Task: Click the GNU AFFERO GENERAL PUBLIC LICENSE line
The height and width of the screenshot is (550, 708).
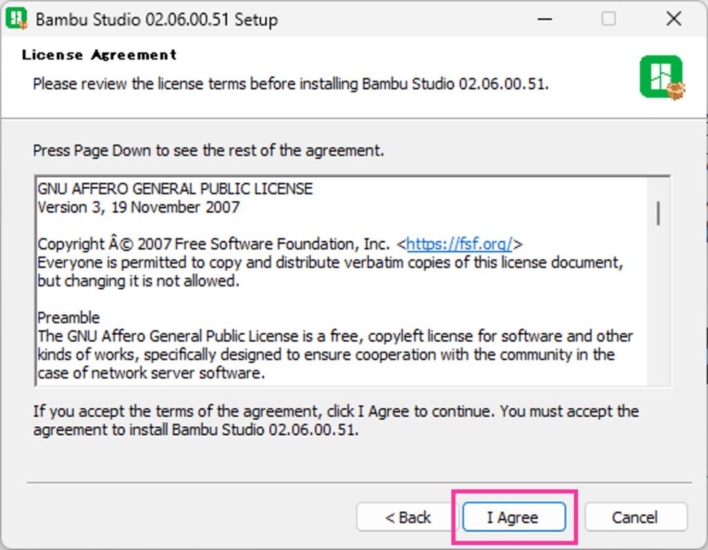Action: (175, 189)
